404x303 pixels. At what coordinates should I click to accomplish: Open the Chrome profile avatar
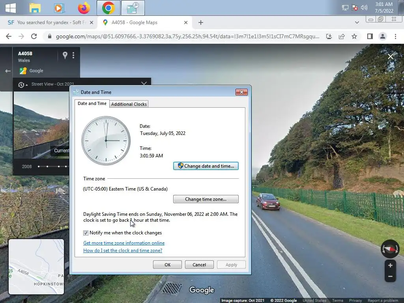click(383, 36)
